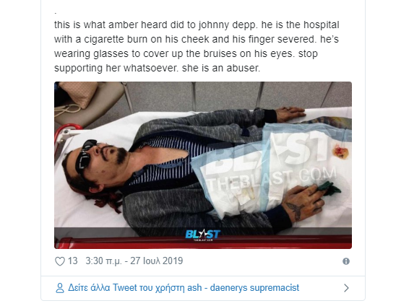Click the red stretcher rail in photo
This screenshot has width=409, height=306.
tap(202, 242)
